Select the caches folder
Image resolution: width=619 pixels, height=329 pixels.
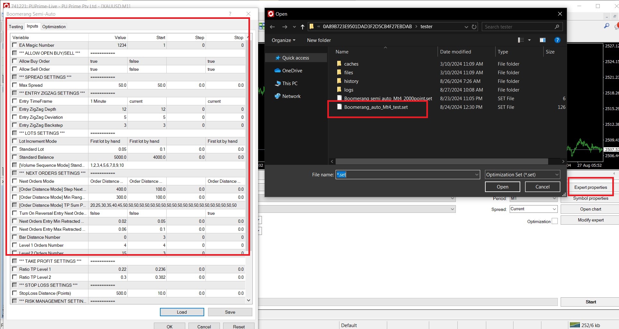(351, 64)
